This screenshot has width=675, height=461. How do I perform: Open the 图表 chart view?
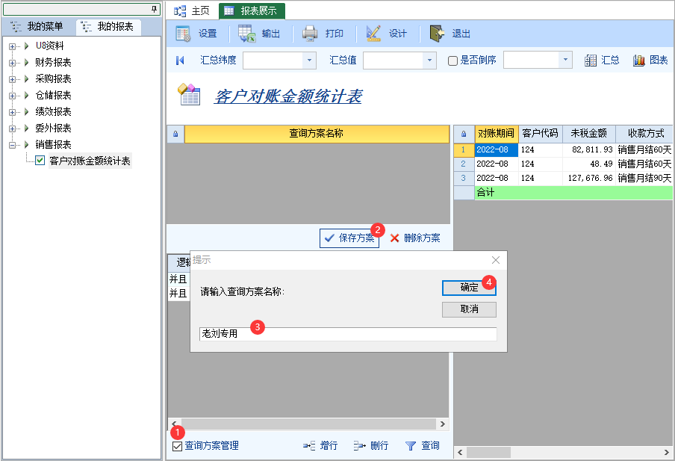click(639, 61)
